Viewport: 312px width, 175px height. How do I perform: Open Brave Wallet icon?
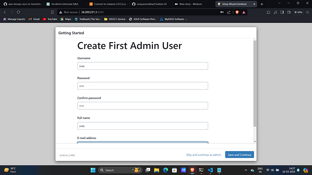[289, 12]
